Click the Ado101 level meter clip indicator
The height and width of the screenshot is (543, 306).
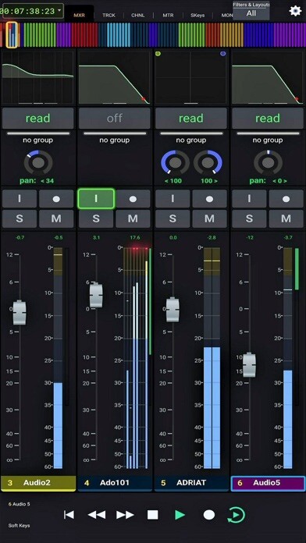click(x=137, y=249)
